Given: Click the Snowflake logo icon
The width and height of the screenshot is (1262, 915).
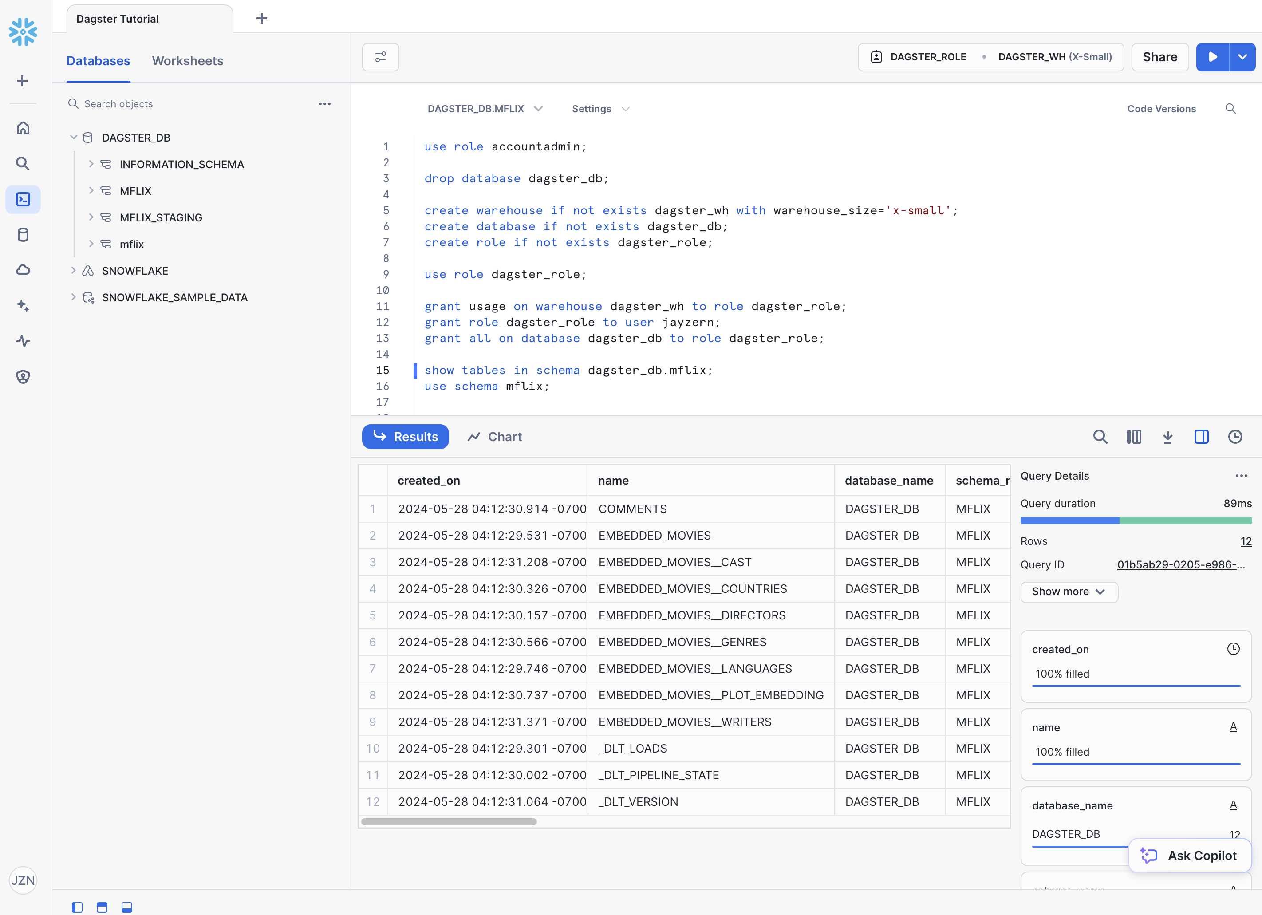Looking at the screenshot, I should tap(23, 32).
